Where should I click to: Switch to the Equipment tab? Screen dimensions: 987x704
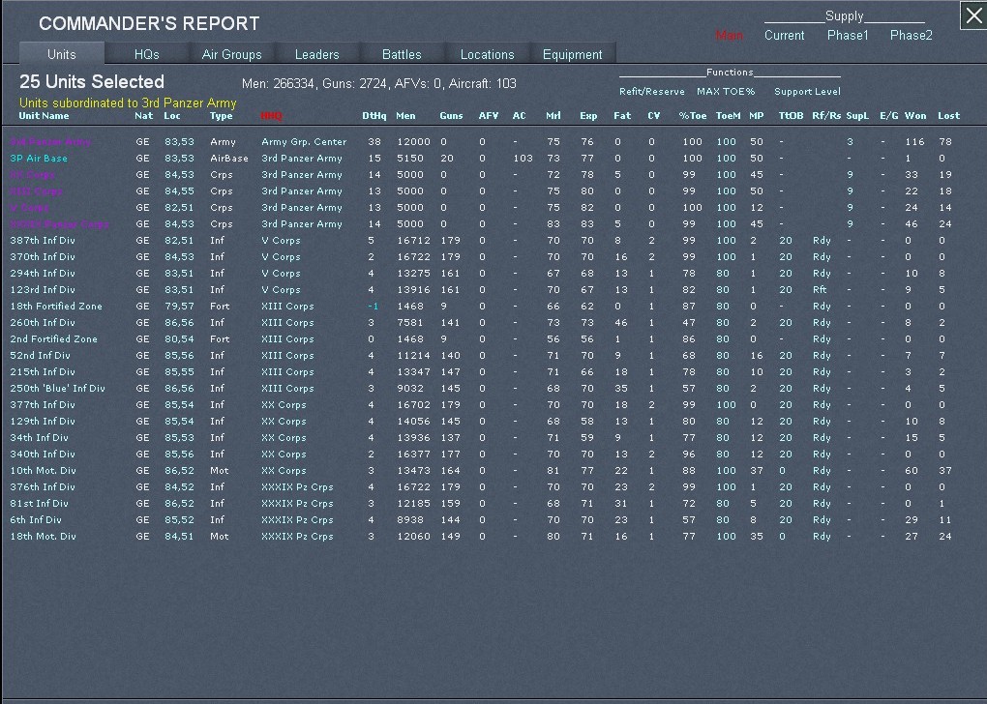(x=572, y=54)
